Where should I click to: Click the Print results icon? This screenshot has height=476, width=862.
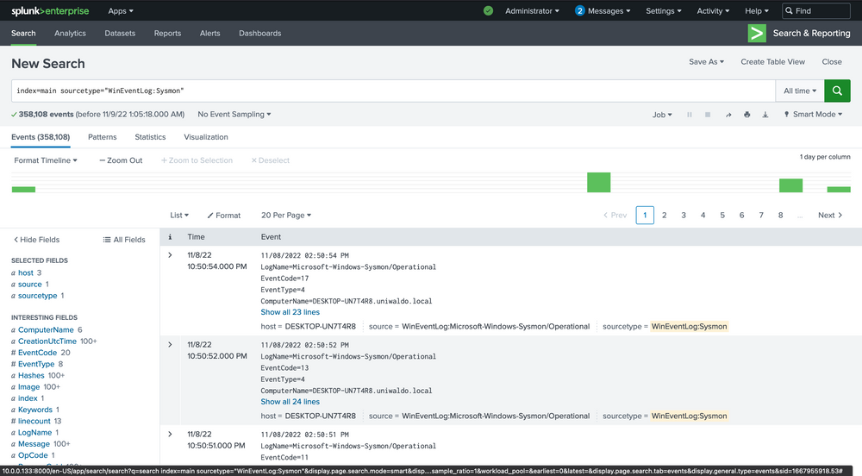pyautogui.click(x=746, y=115)
